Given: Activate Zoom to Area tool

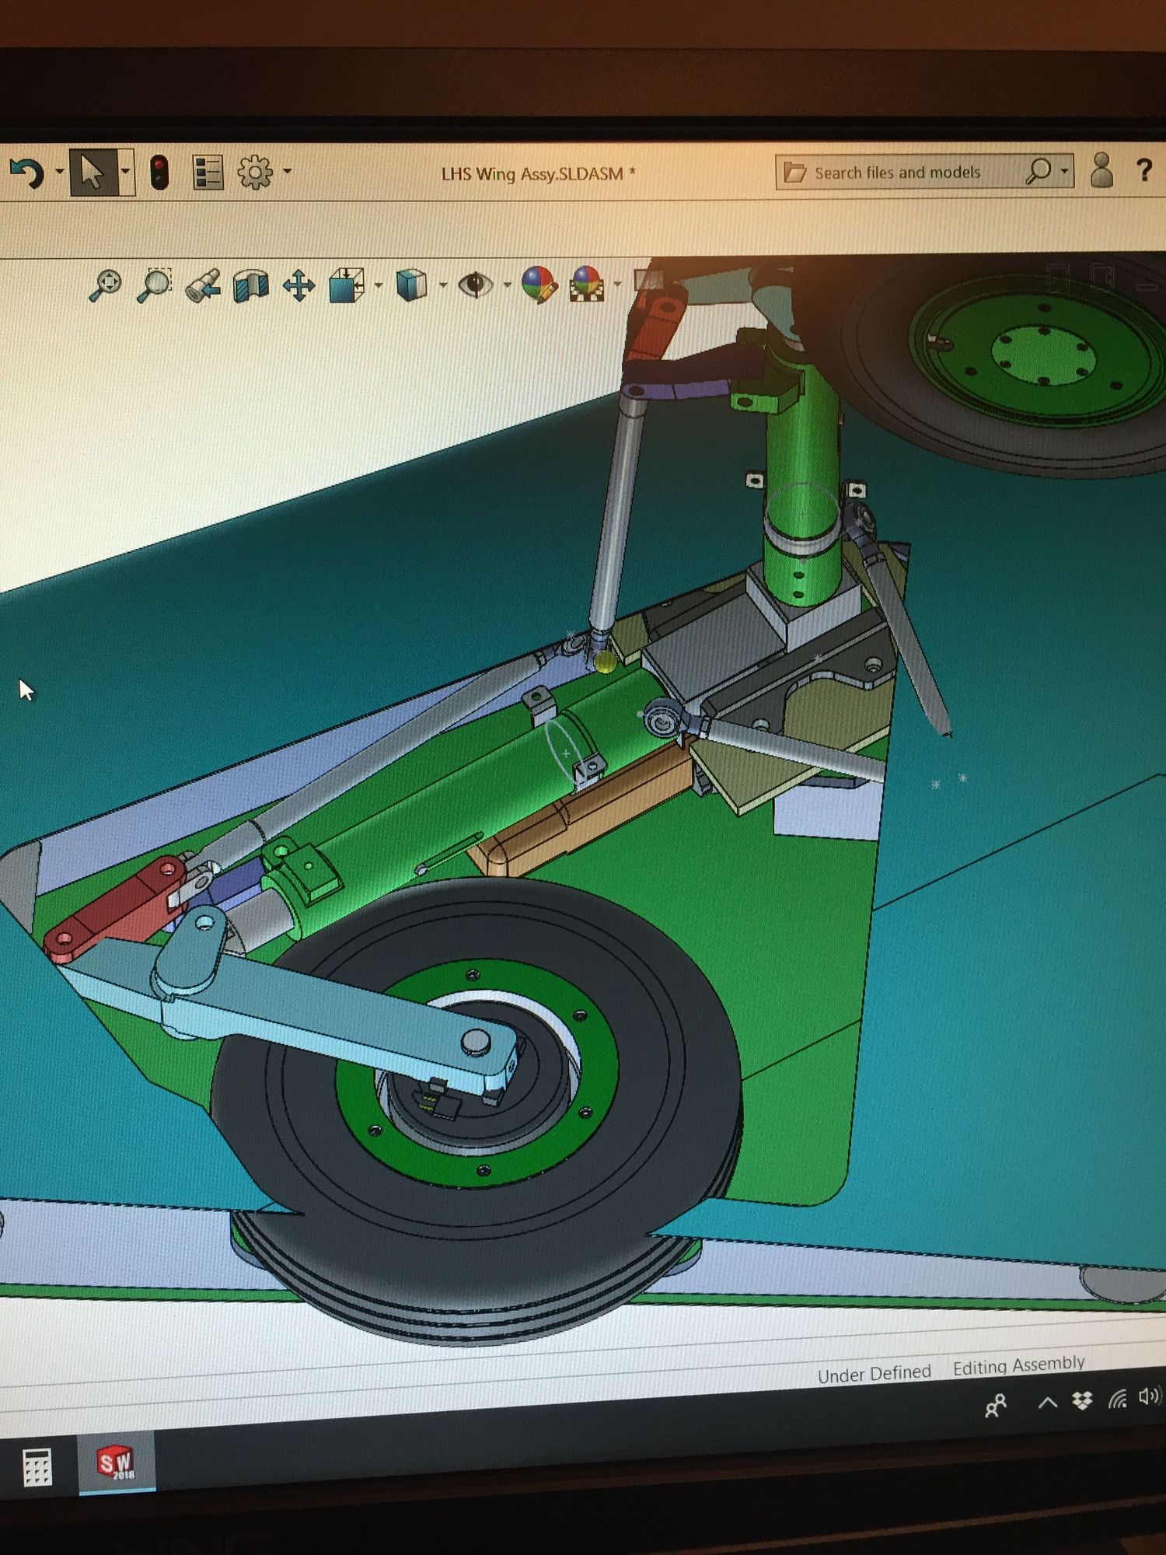Looking at the screenshot, I should tap(154, 285).
